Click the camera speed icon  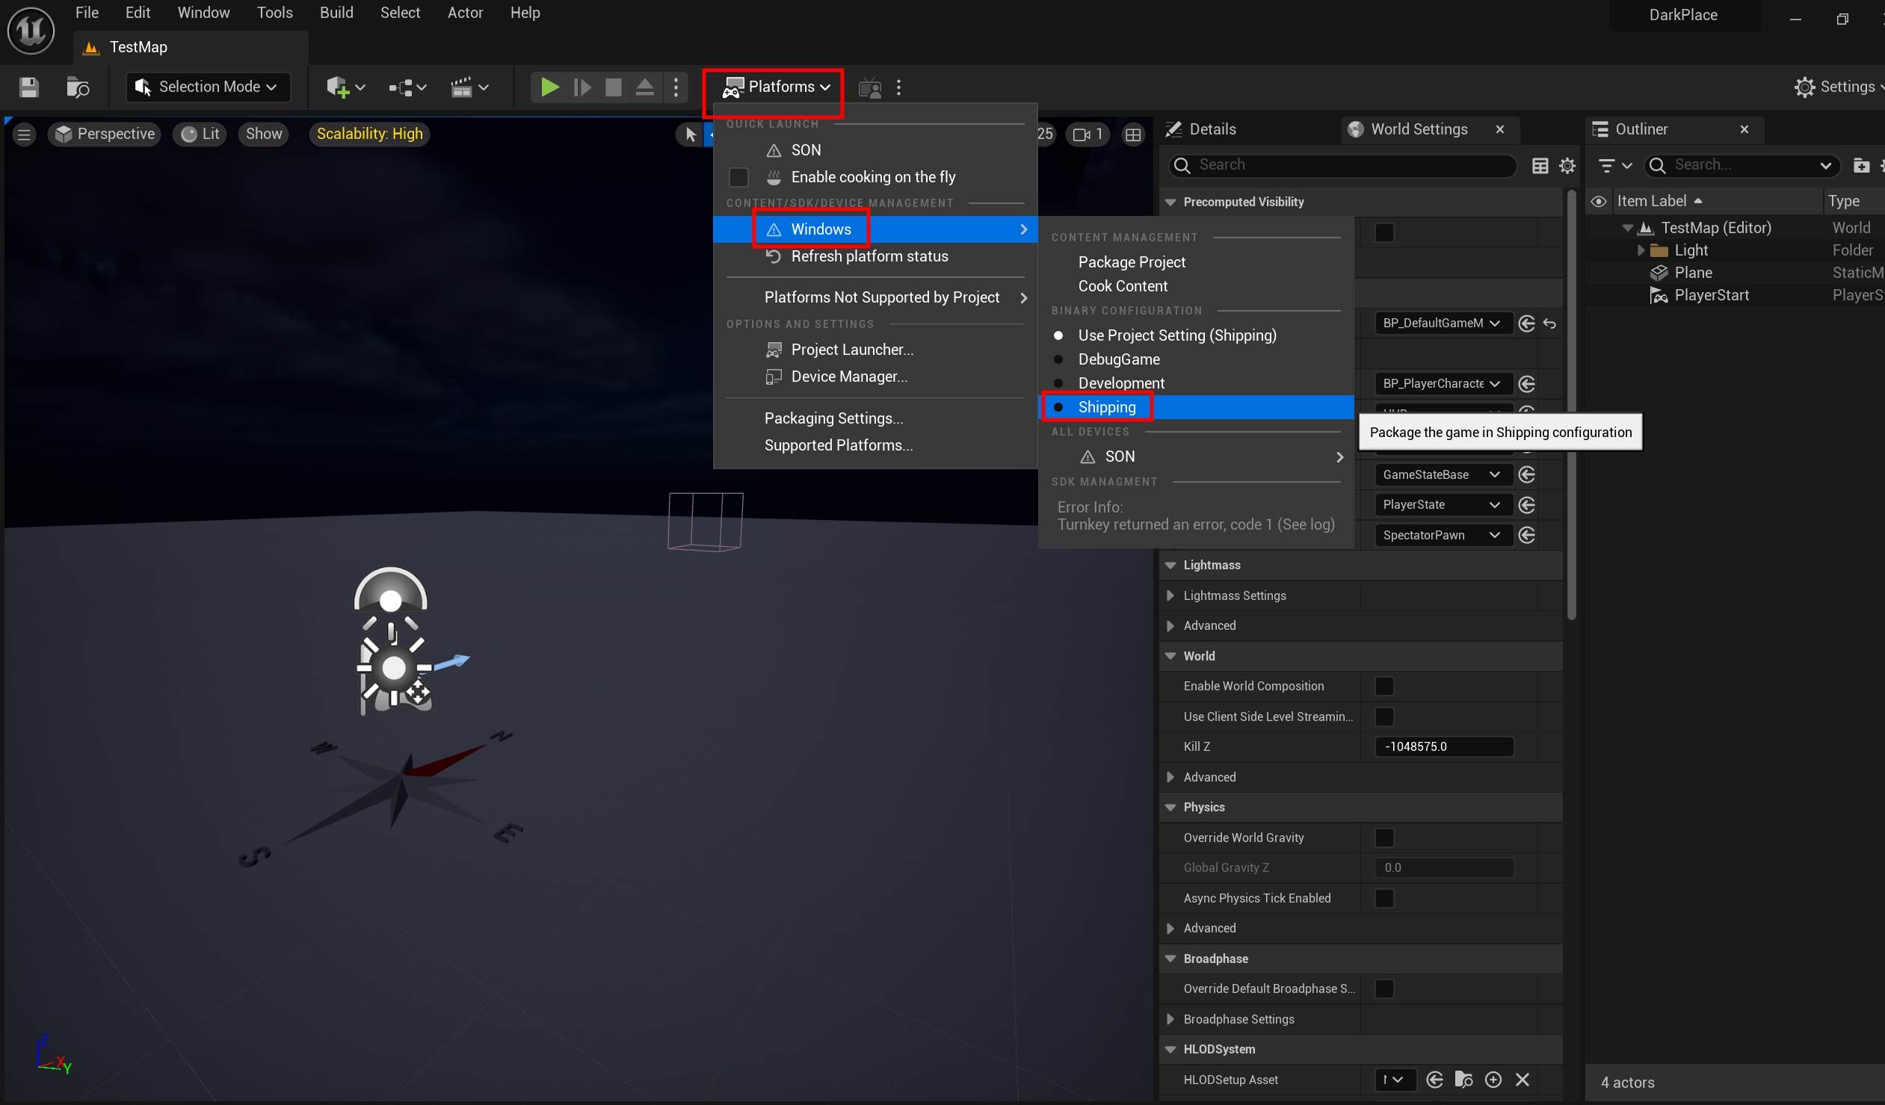pos(1088,134)
